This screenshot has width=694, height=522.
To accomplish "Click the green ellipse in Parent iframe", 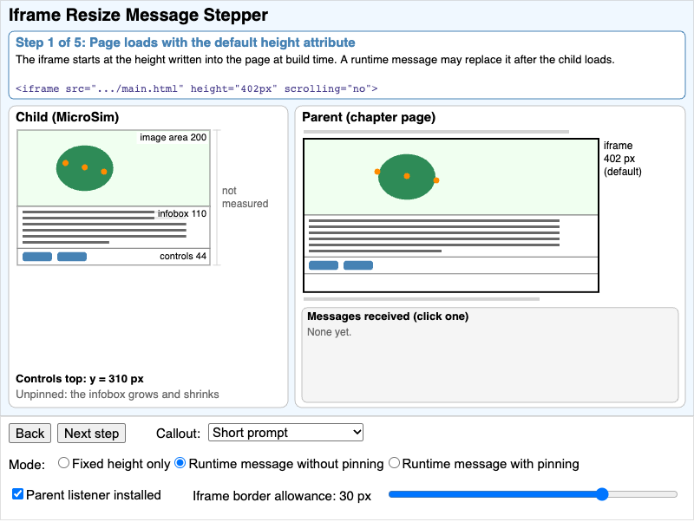I will [x=407, y=177].
